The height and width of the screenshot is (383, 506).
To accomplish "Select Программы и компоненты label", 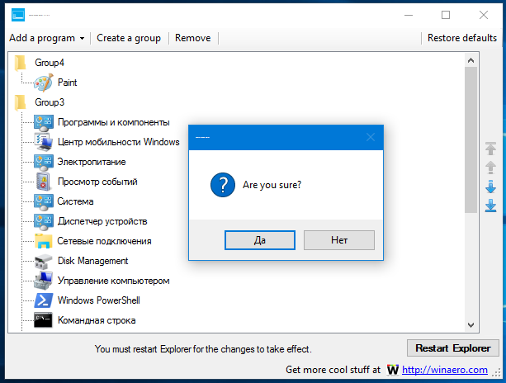I will coord(114,122).
